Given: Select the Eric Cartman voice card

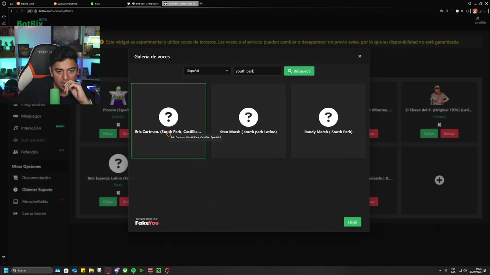Looking at the screenshot, I should [x=168, y=121].
